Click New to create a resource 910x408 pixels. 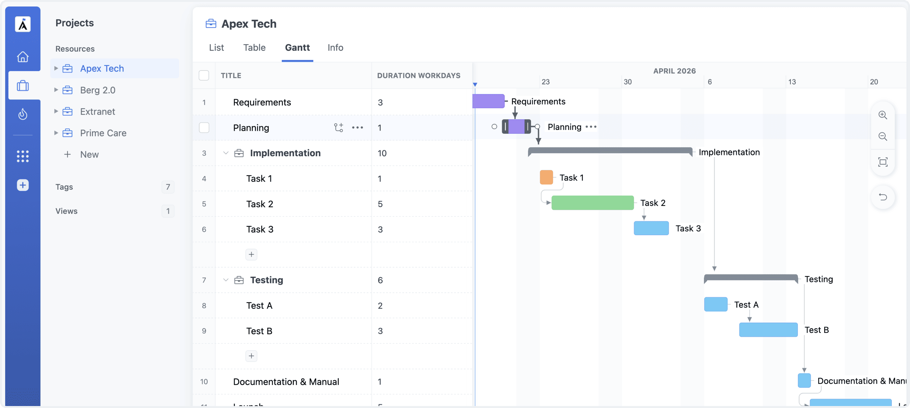(89, 154)
